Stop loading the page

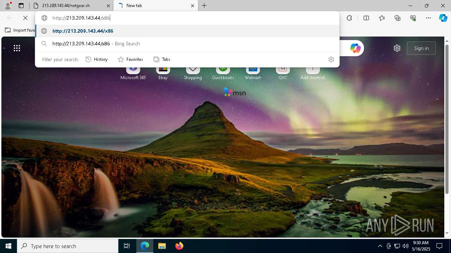pyautogui.click(x=25, y=18)
